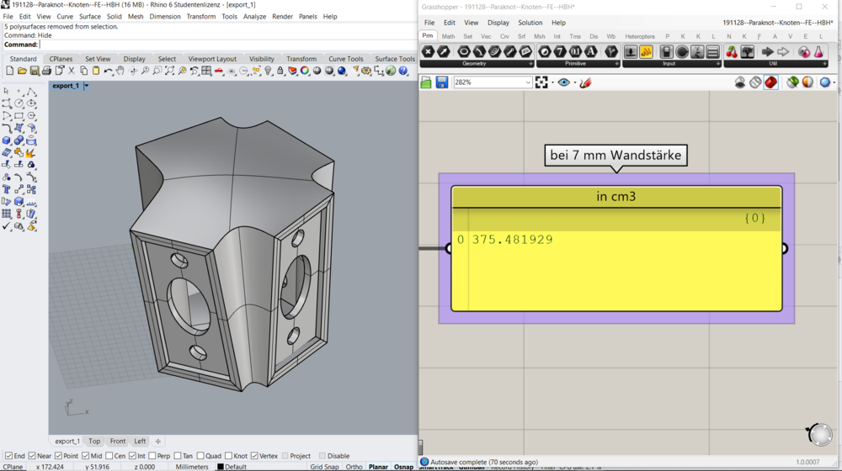Screen dimensions: 842x471
Task: Click the Grasshopper save file icon
Action: [x=441, y=82]
